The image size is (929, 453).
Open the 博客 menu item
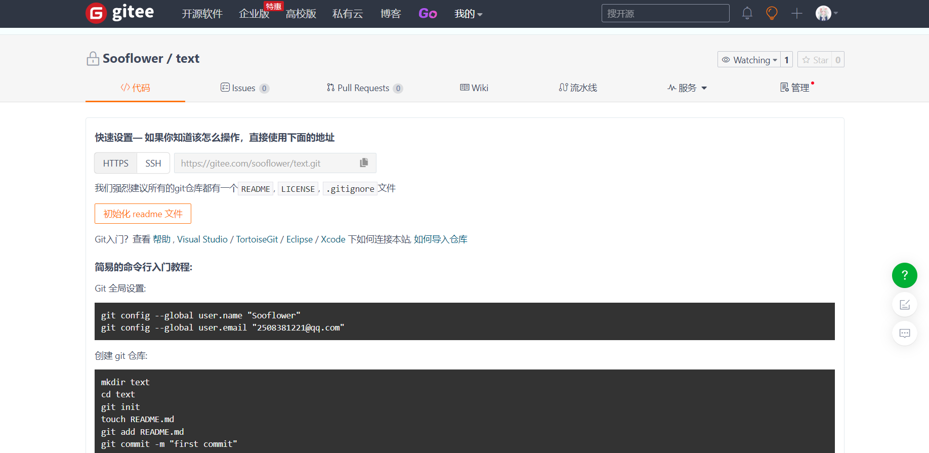click(x=391, y=14)
